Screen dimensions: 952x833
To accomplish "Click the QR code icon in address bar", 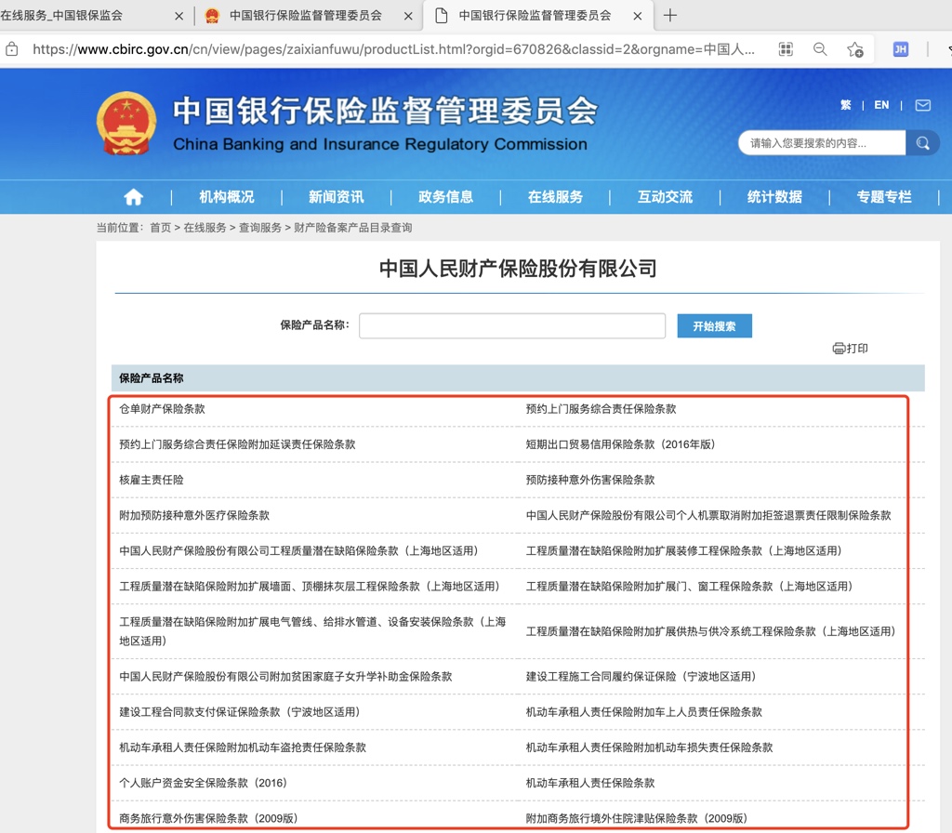I will click(x=786, y=49).
